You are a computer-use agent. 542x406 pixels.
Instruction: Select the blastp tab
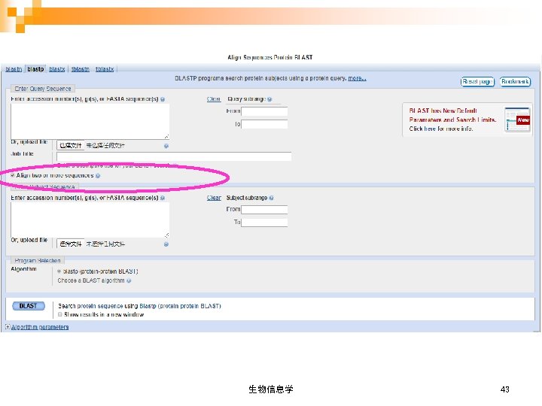pyautogui.click(x=35, y=69)
